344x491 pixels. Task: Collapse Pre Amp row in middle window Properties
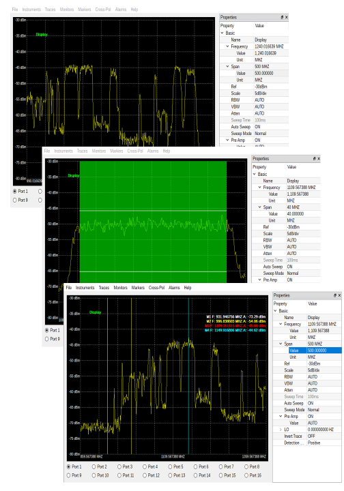[260, 280]
